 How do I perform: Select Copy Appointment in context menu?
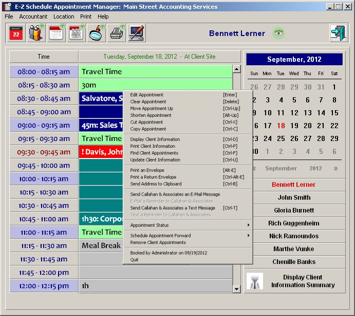[x=147, y=129]
